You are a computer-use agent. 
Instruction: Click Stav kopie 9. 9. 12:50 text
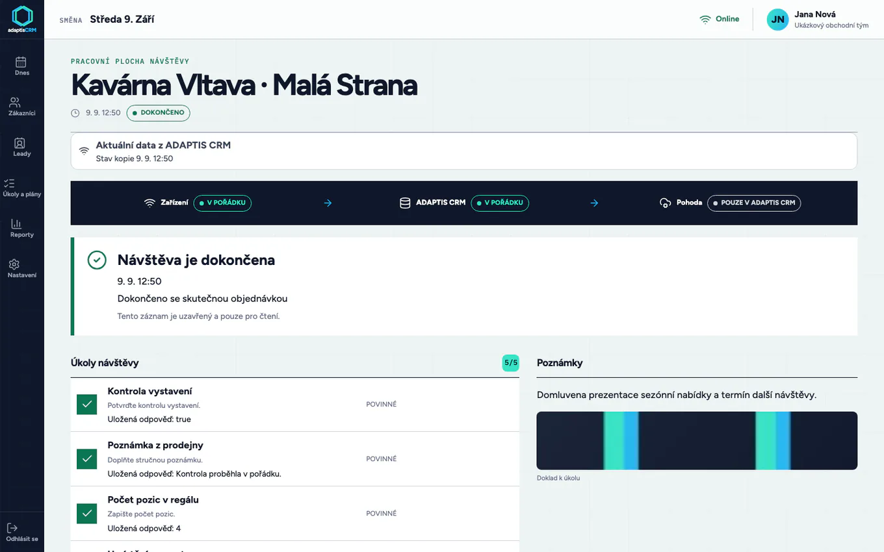(135, 158)
